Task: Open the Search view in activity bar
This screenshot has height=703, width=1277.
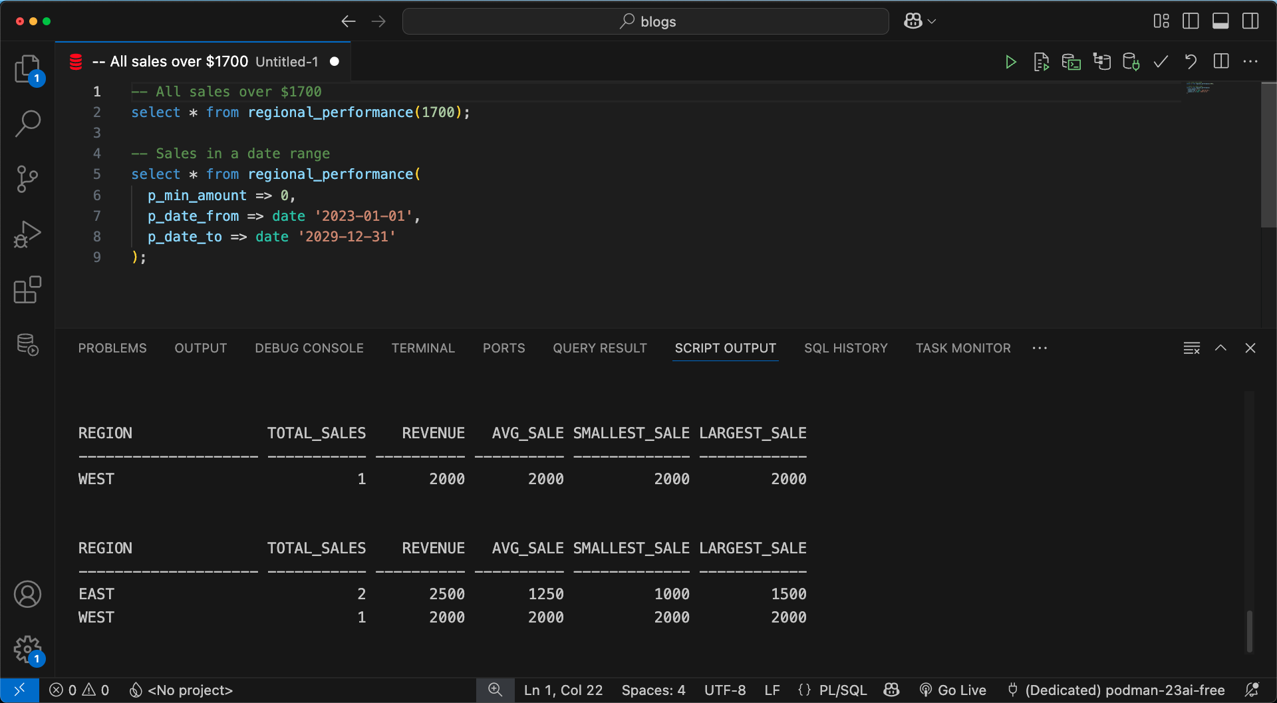Action: (x=27, y=123)
